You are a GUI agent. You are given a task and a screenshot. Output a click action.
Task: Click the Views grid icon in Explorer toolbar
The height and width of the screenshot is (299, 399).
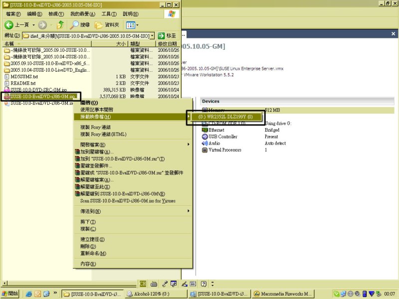130,25
